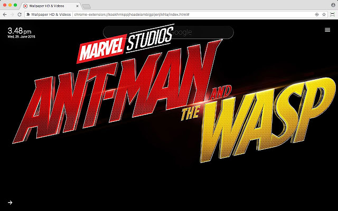The height and width of the screenshot is (211, 338).
Task: Click the browser back arrow
Action: 5,15
